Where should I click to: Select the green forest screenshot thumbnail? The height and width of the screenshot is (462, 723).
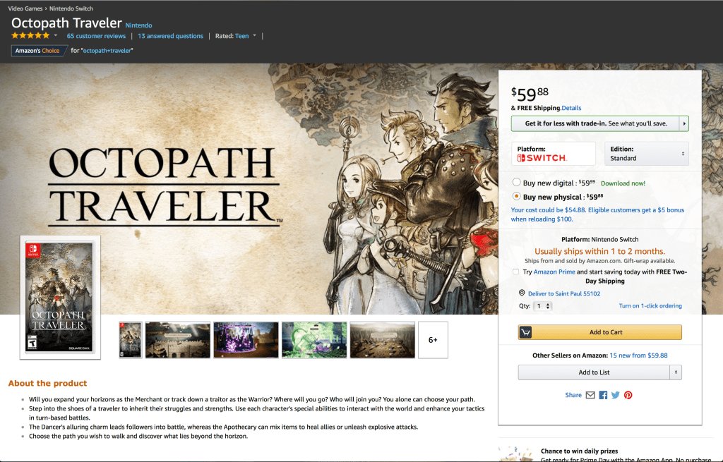click(314, 340)
